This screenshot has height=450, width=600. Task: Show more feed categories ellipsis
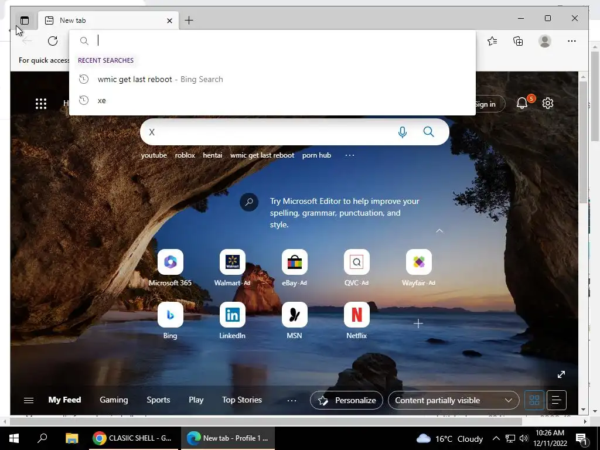(x=292, y=401)
